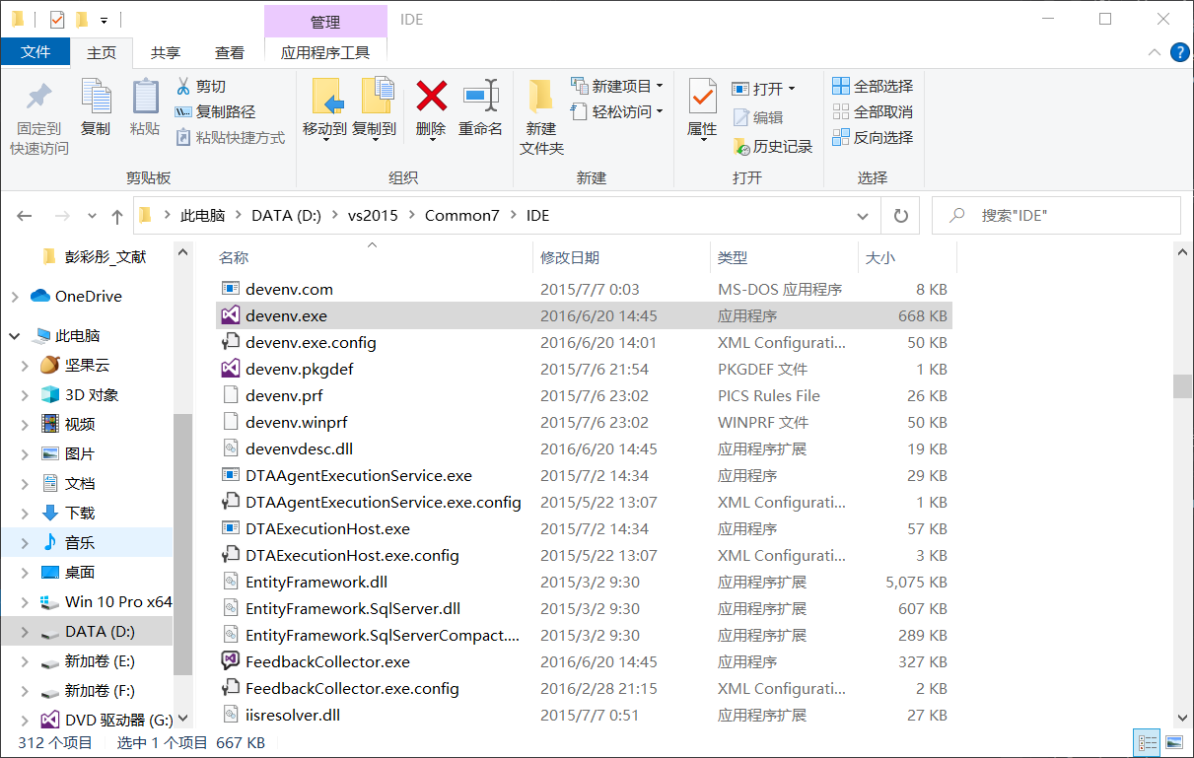Click the Up one level arrow

click(x=117, y=215)
